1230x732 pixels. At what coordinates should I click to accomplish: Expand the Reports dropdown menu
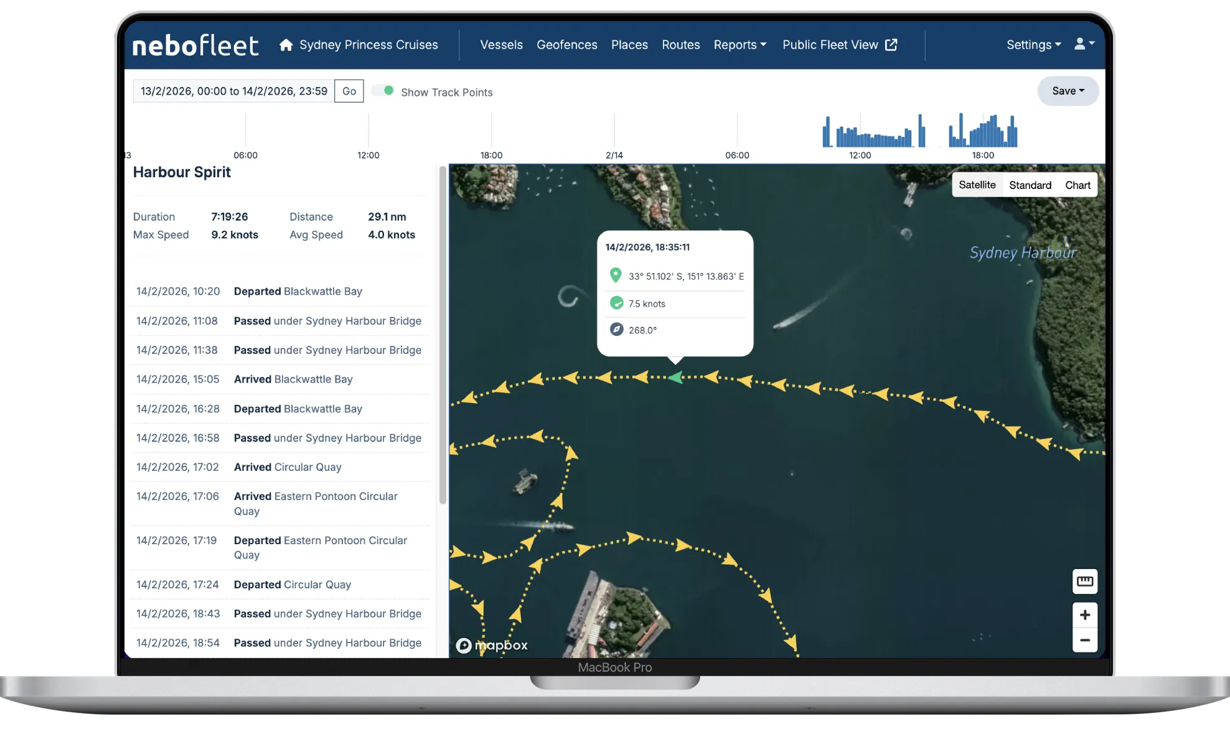[x=739, y=45]
